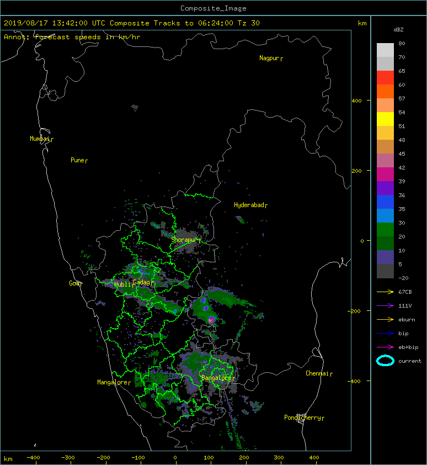427x465 pixels.
Task: Click the Bangalore city label
Action: 217,378
